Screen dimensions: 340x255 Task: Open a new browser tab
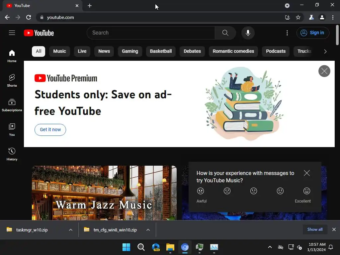90,6
